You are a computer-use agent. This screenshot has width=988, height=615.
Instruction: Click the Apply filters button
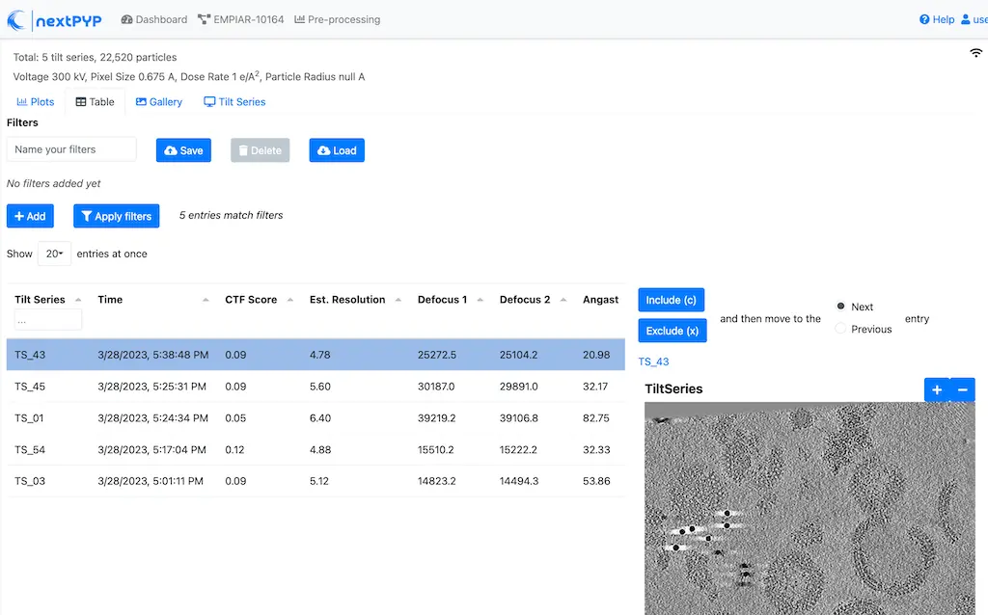point(116,216)
